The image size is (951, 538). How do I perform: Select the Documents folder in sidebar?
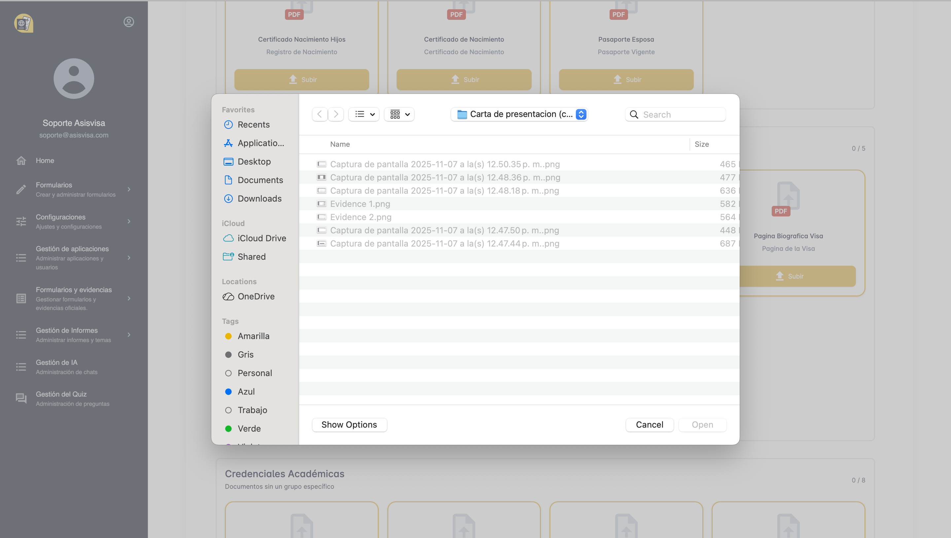[260, 180]
